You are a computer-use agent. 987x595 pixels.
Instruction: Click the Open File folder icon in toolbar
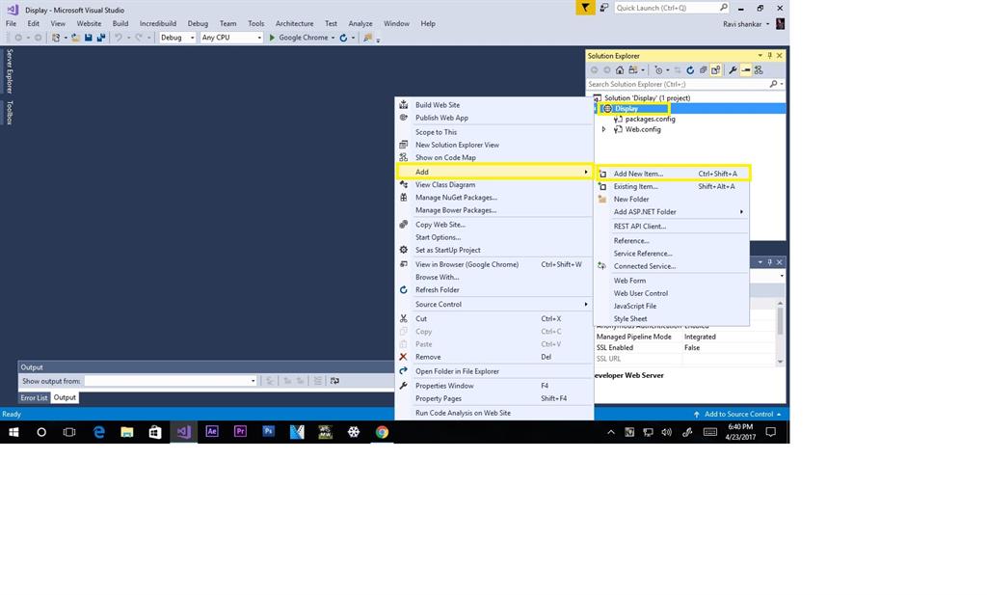(75, 38)
